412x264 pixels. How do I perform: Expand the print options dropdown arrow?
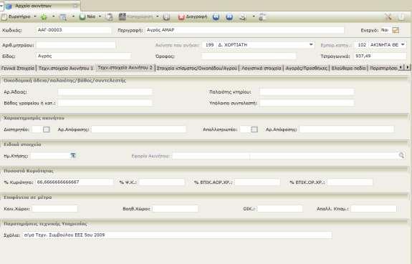click(254, 16)
